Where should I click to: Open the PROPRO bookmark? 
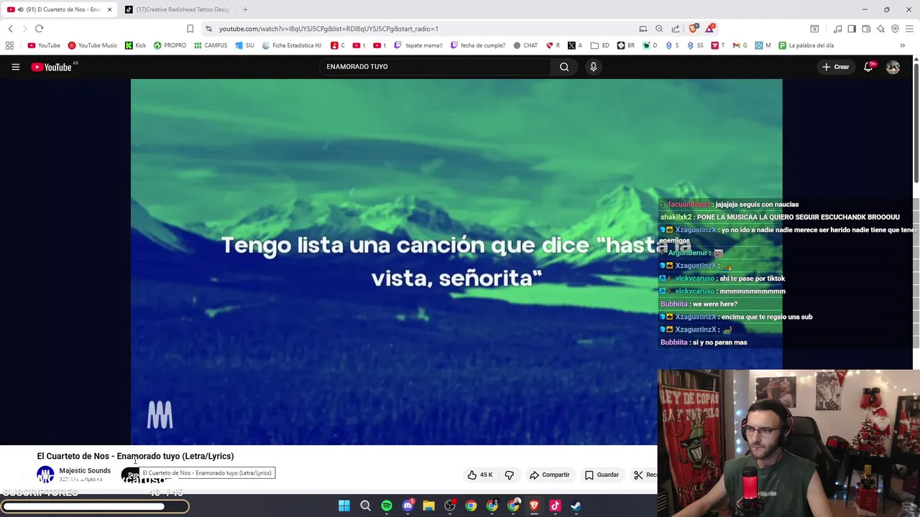[170, 45]
